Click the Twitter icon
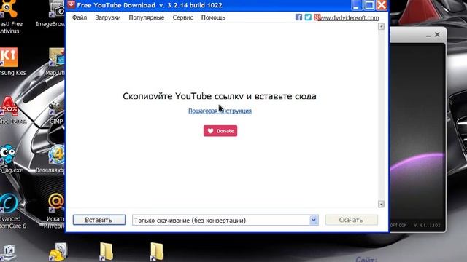The image size is (467, 262). pos(308,17)
